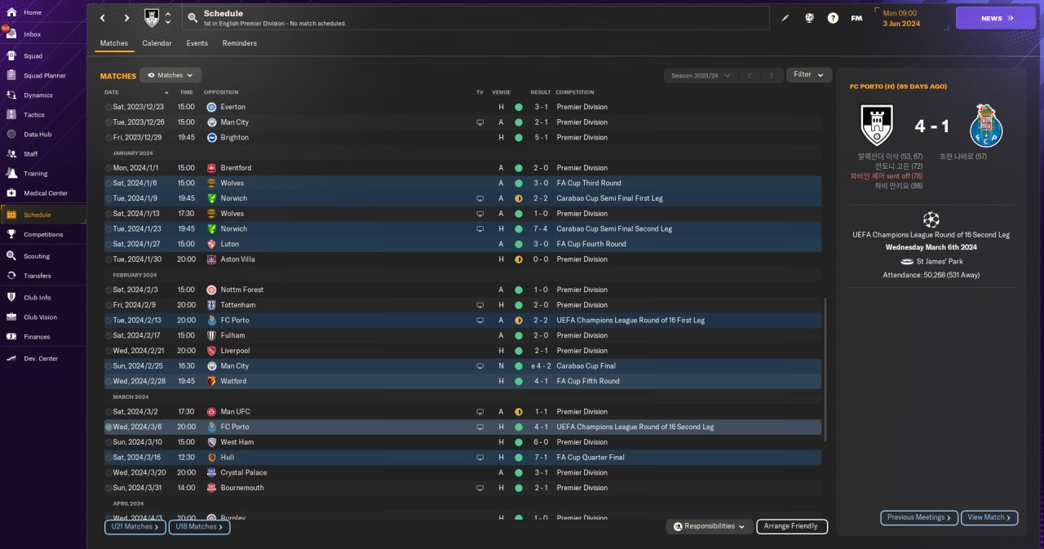Switch to the Matches tab

[x=114, y=43]
